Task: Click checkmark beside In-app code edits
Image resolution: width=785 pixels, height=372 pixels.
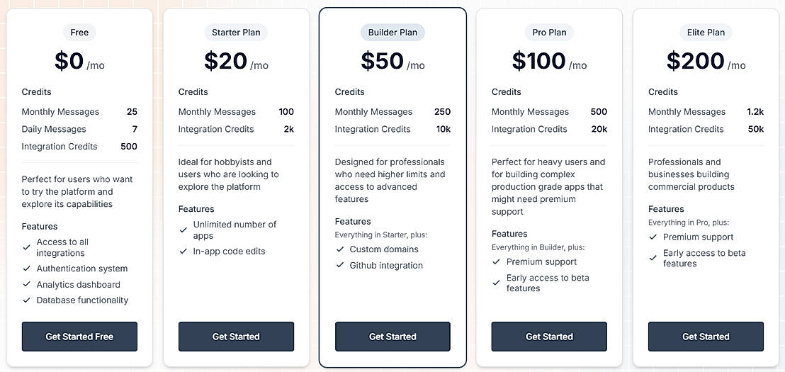Action: pyautogui.click(x=183, y=252)
